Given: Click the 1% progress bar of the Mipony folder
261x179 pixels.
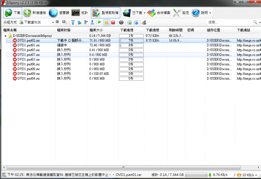Looking at the screenshot, I should tap(131, 36).
